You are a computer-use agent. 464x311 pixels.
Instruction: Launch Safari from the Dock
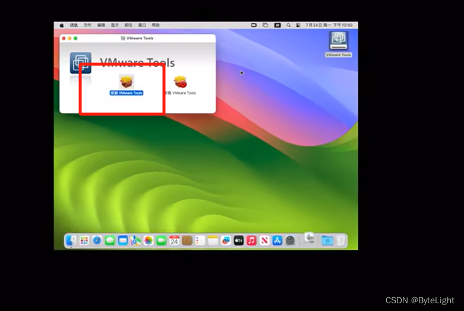pos(97,240)
